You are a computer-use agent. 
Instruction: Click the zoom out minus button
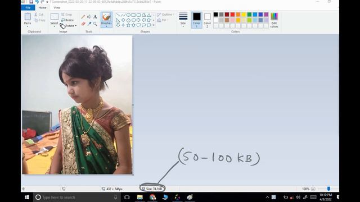pyautogui.click(x=313, y=189)
